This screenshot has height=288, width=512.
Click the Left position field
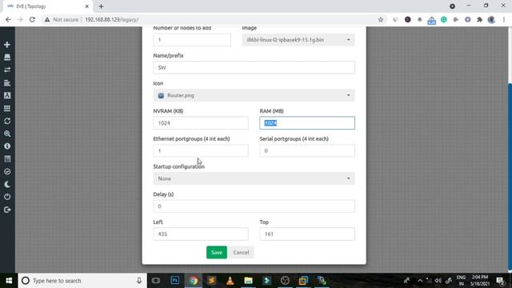point(201,234)
